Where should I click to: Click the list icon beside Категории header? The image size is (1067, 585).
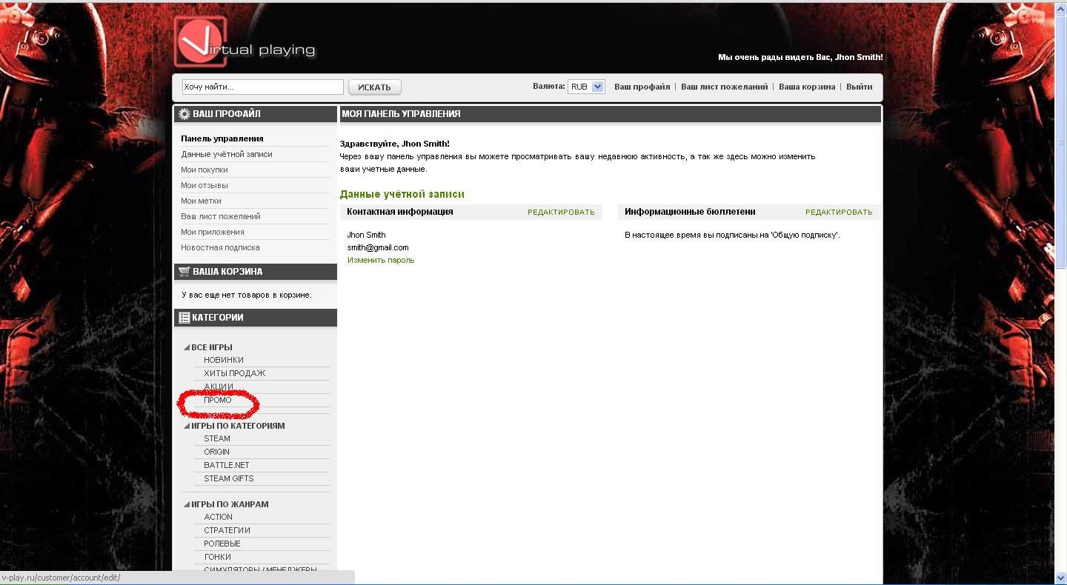(184, 318)
